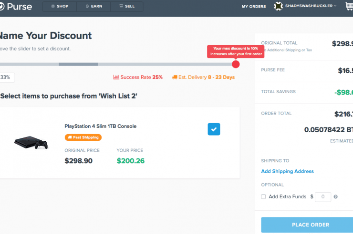Open the shopping cart icon
The width and height of the screenshot is (353, 234).
click(349, 6)
